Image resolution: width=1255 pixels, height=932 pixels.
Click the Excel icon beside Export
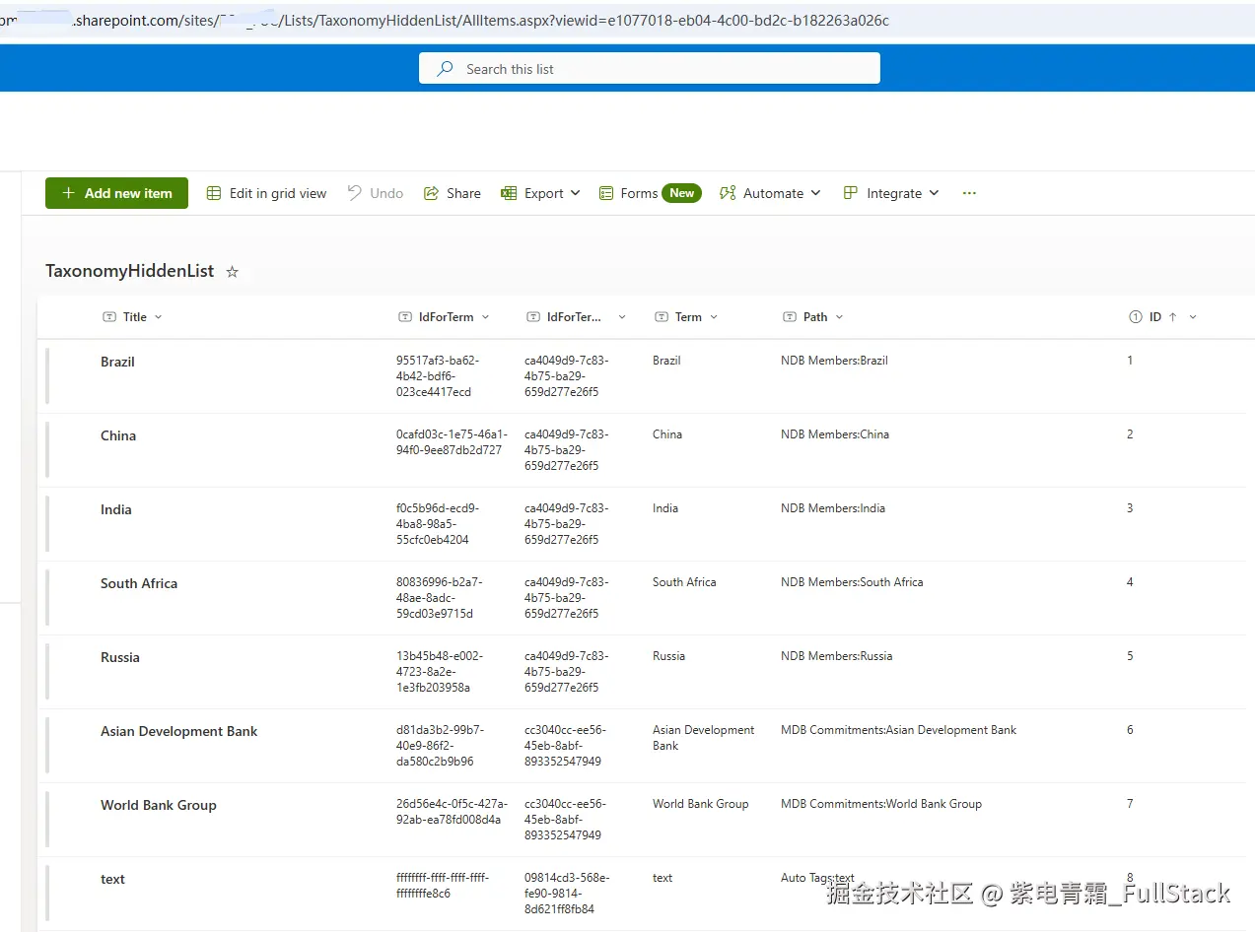point(509,193)
